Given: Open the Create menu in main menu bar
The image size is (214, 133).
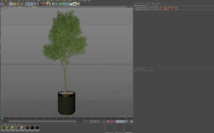Looking at the screenshot, I should (6, 1).
